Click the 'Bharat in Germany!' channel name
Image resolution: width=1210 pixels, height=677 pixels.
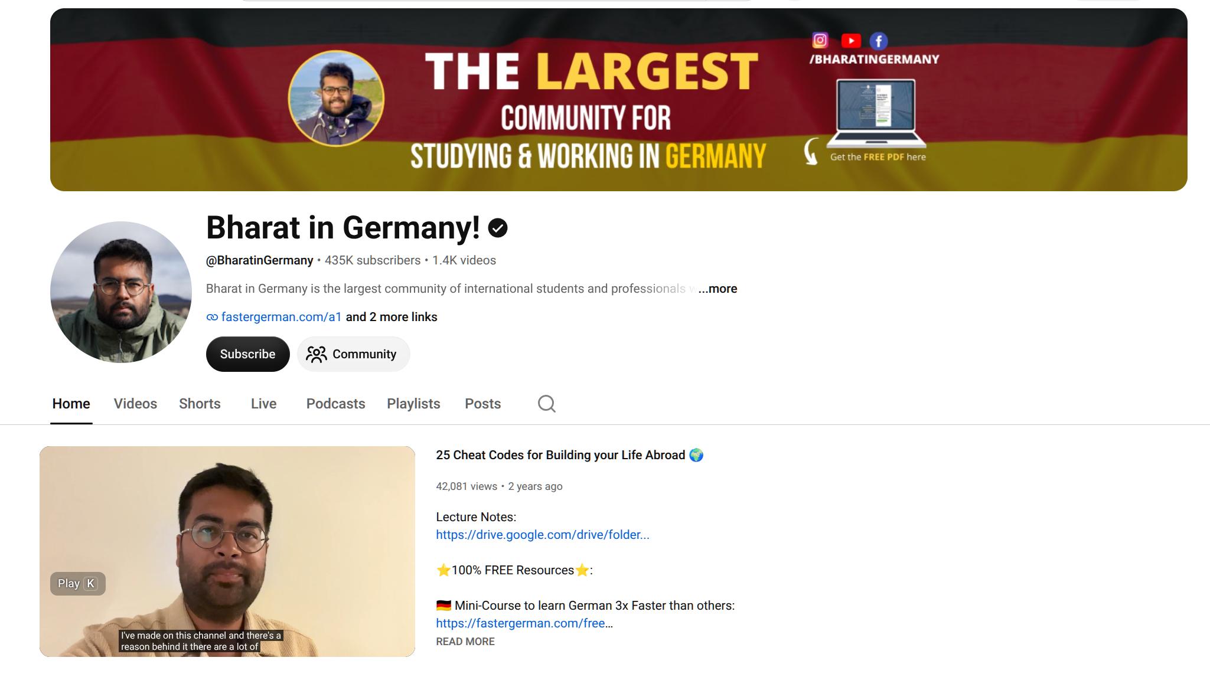coord(343,227)
